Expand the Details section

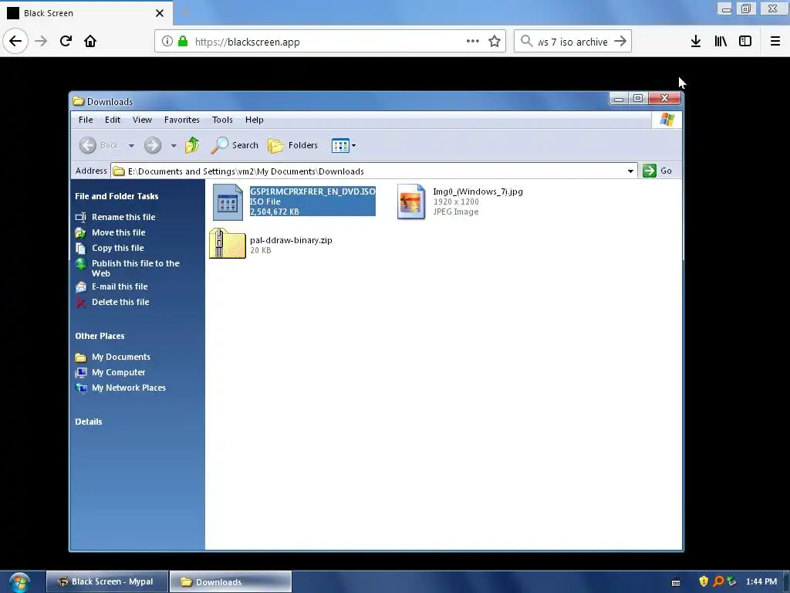(89, 422)
